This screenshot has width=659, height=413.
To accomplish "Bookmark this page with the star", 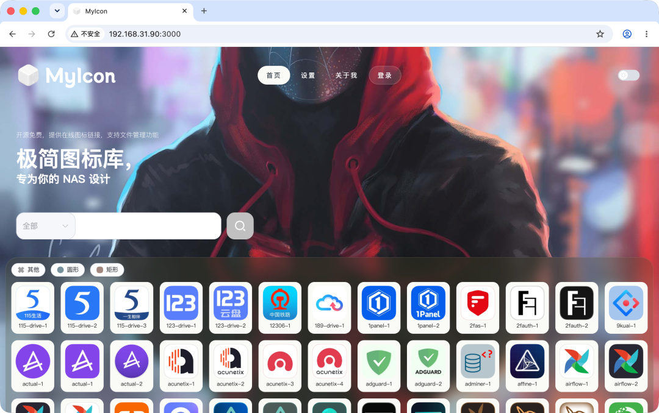I will coord(600,34).
